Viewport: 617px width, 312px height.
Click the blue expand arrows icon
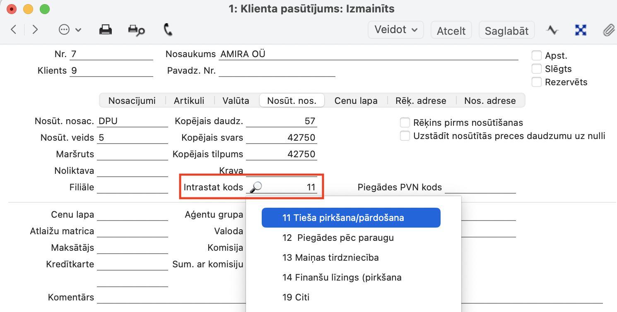click(x=581, y=30)
